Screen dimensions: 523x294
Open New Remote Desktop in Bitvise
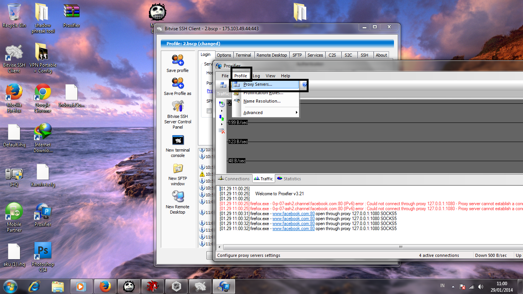[178, 203]
